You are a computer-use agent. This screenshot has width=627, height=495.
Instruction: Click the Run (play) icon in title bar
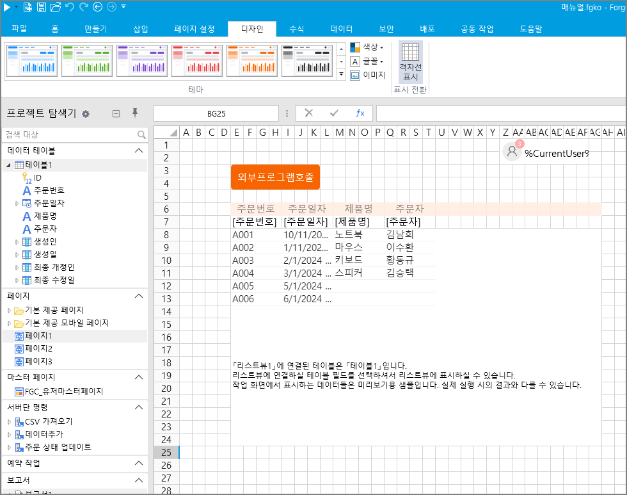pos(6,7)
